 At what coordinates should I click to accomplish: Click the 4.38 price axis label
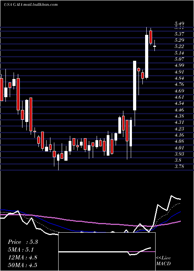[x=179, y=116]
